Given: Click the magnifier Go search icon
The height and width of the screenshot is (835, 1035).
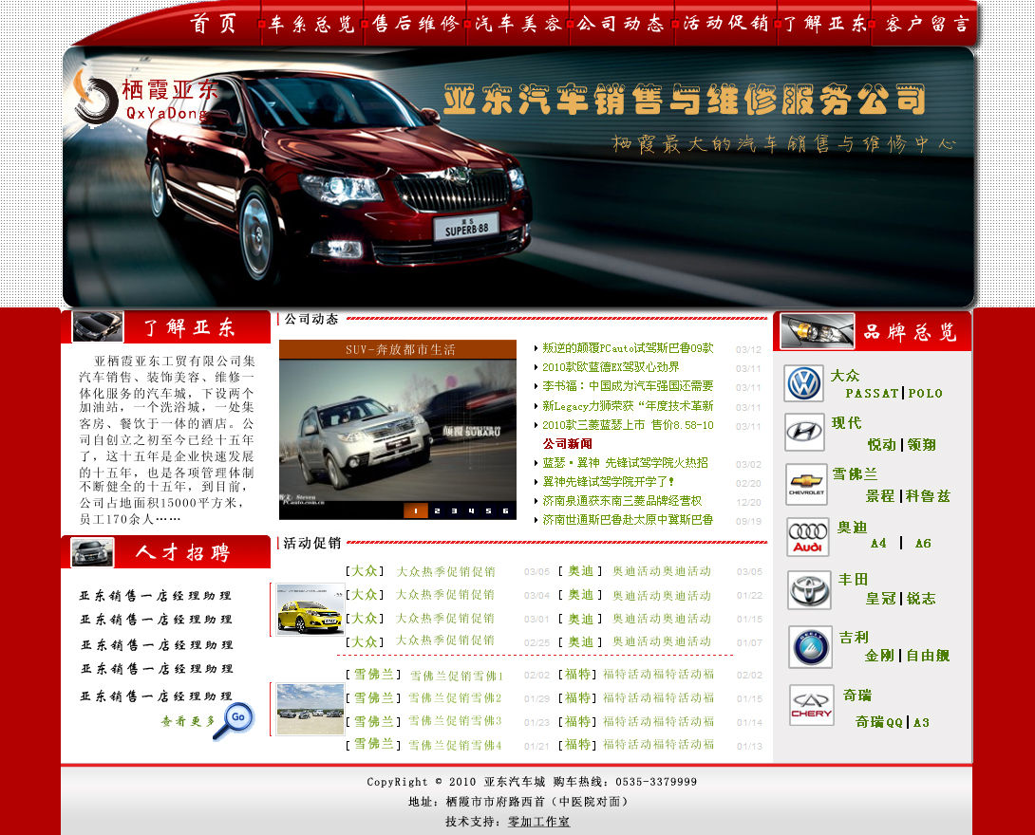Looking at the screenshot, I should (234, 720).
